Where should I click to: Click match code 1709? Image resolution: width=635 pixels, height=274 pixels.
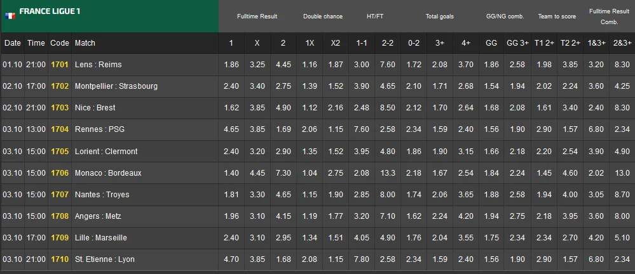click(x=60, y=237)
